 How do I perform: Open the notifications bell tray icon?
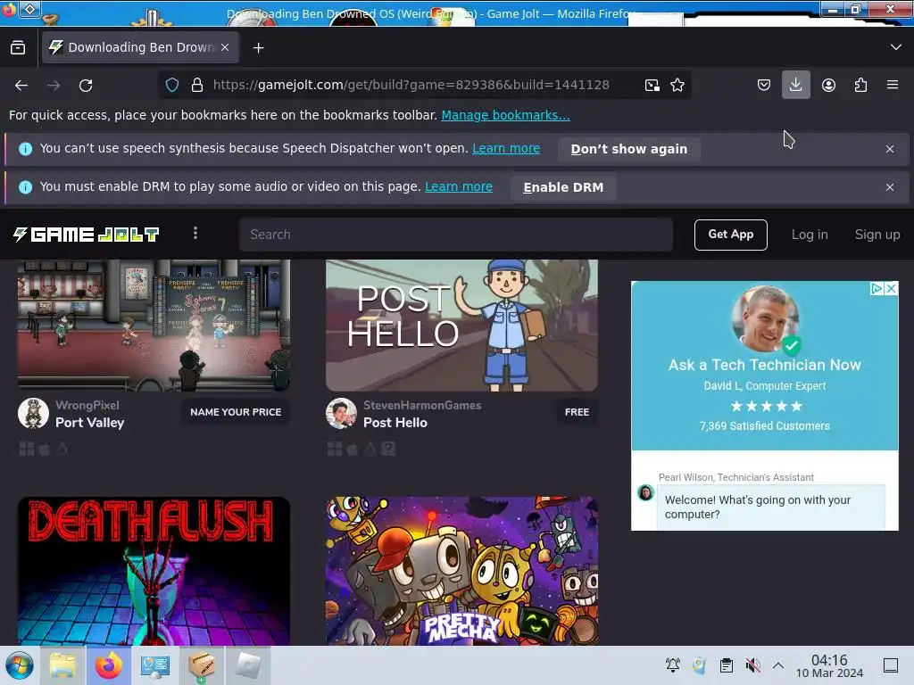pyautogui.click(x=673, y=665)
